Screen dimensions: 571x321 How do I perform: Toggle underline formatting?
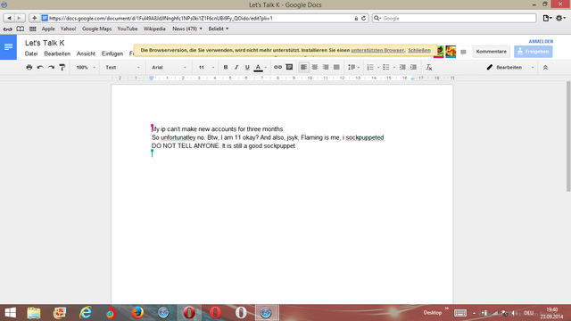tap(247, 68)
